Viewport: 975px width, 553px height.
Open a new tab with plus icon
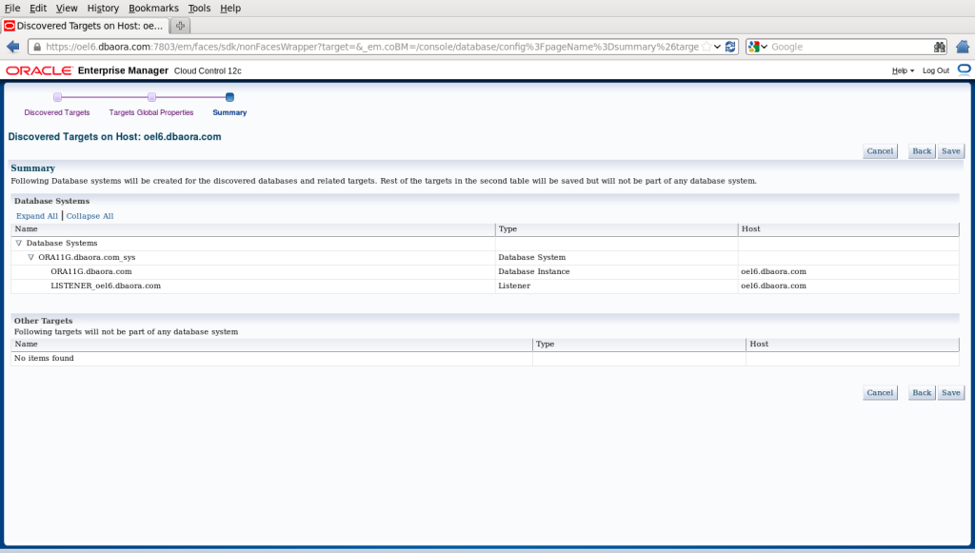coord(180,26)
